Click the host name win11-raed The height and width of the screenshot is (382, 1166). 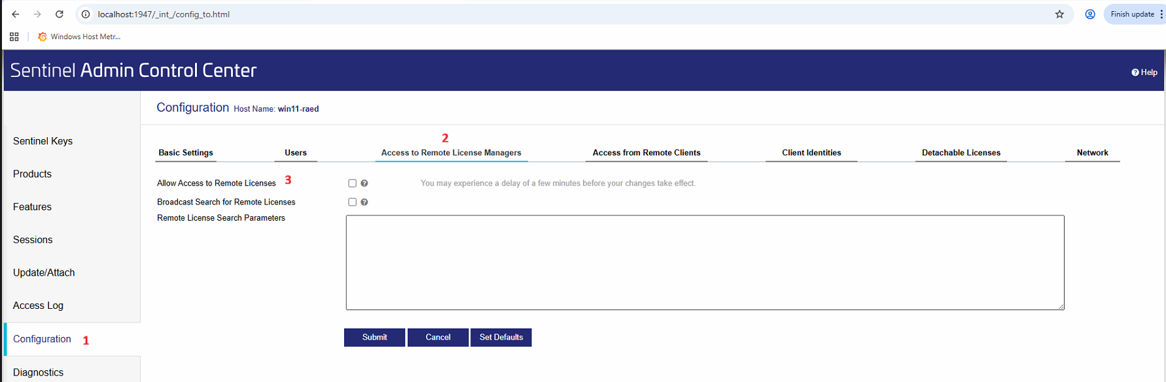[298, 109]
